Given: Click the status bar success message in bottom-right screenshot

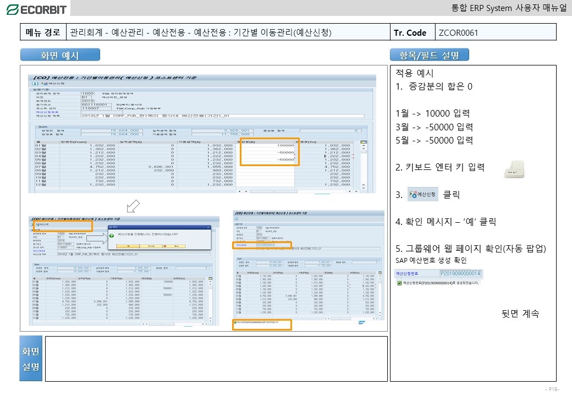Looking at the screenshot, I should click(257, 322).
